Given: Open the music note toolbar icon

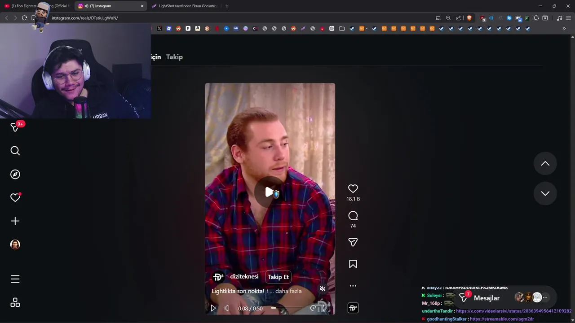Looking at the screenshot, I should (x=559, y=18).
